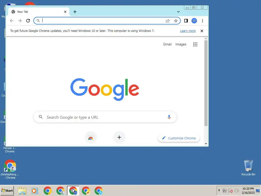Dismiss the Windows 7 update notice
Image resolution: width=261 pixels, height=196 pixels.
(x=202, y=31)
